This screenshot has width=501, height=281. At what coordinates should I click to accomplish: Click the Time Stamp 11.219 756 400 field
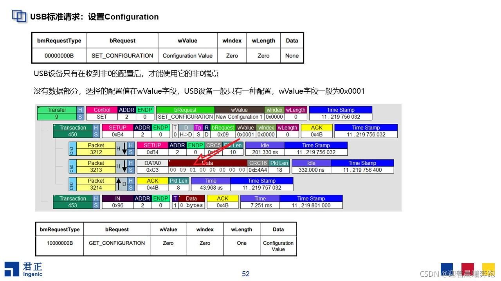pyautogui.click(x=362, y=167)
